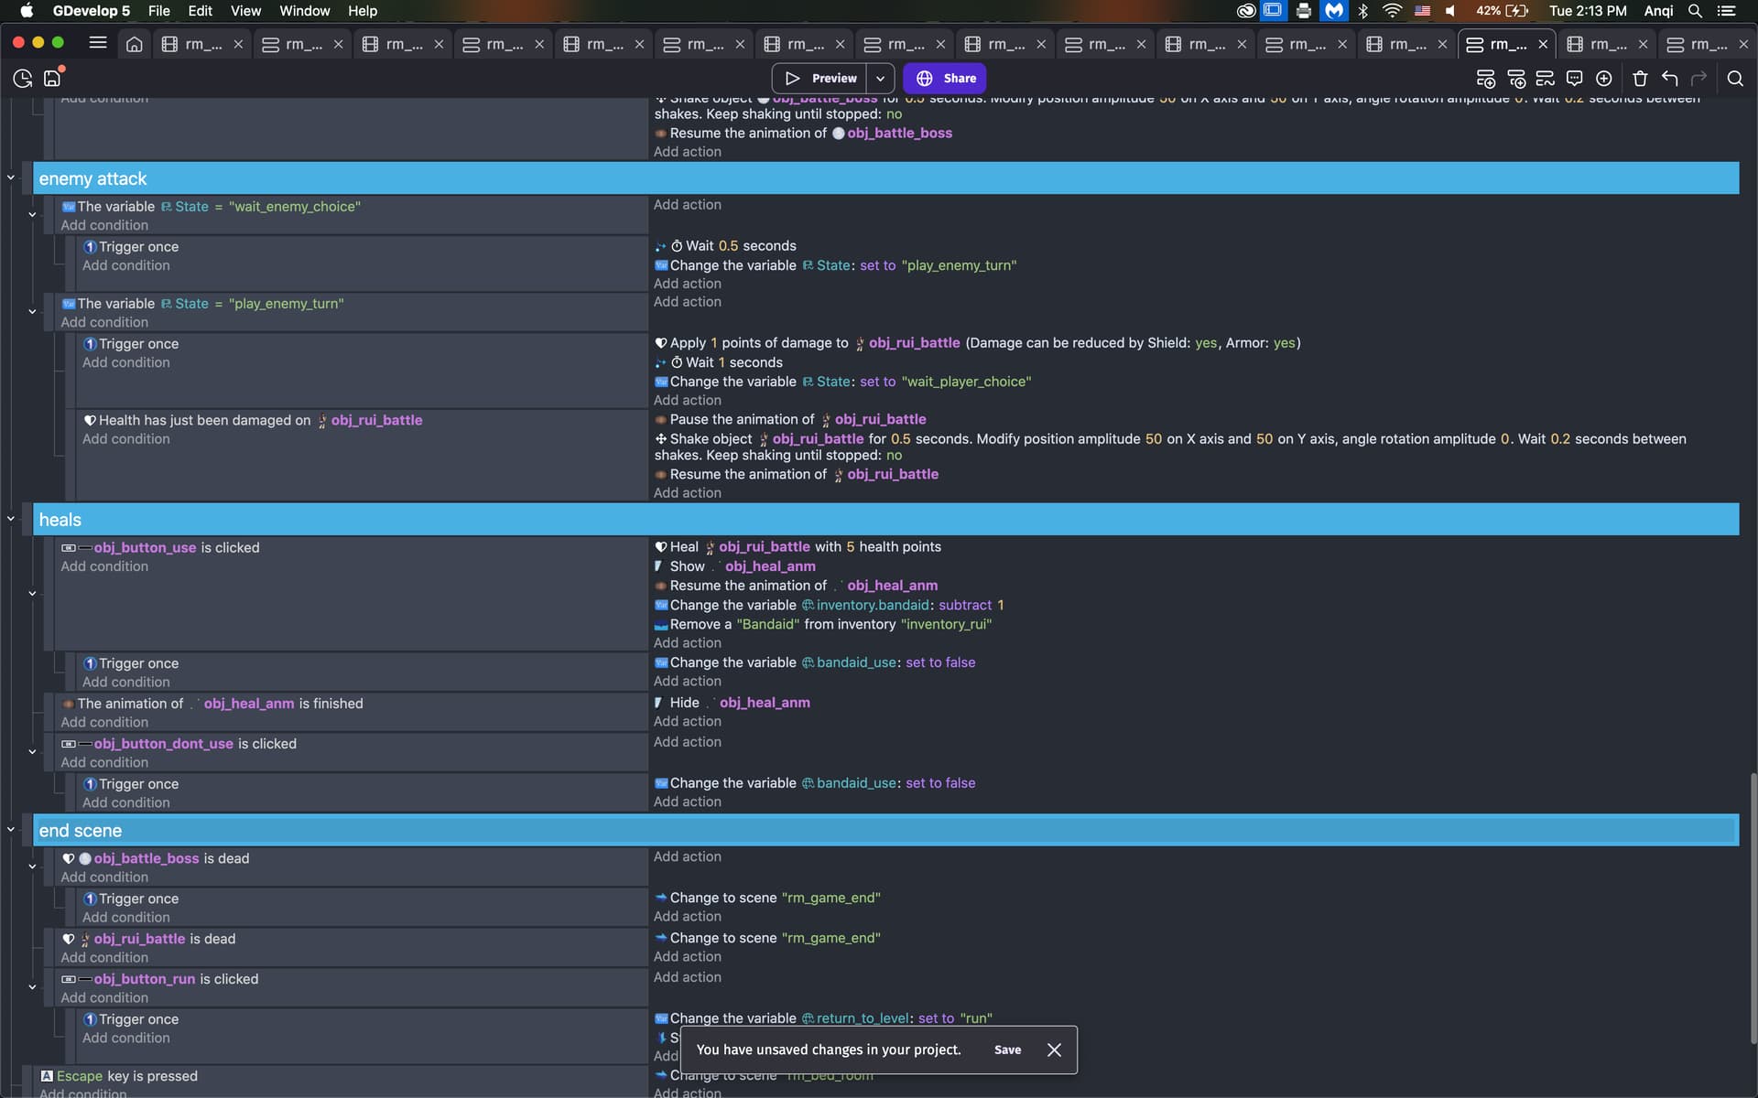Select the end scene group header
Screen dimensions: 1758x1098
(885, 831)
